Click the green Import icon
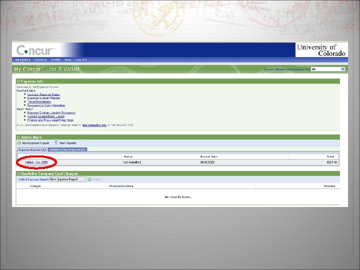 (89, 179)
